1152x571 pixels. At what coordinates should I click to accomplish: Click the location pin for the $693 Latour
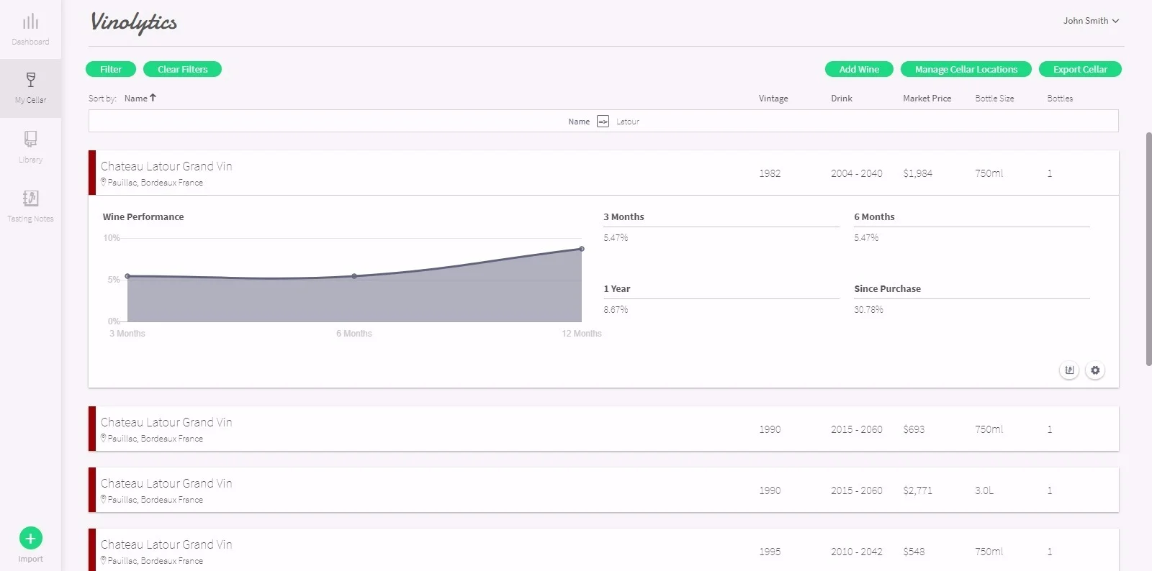[x=103, y=438]
